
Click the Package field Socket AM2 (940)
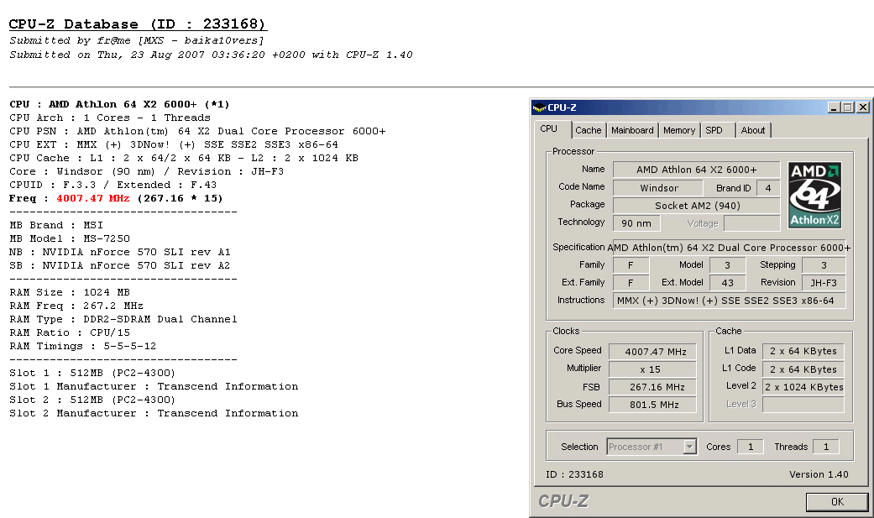click(696, 205)
